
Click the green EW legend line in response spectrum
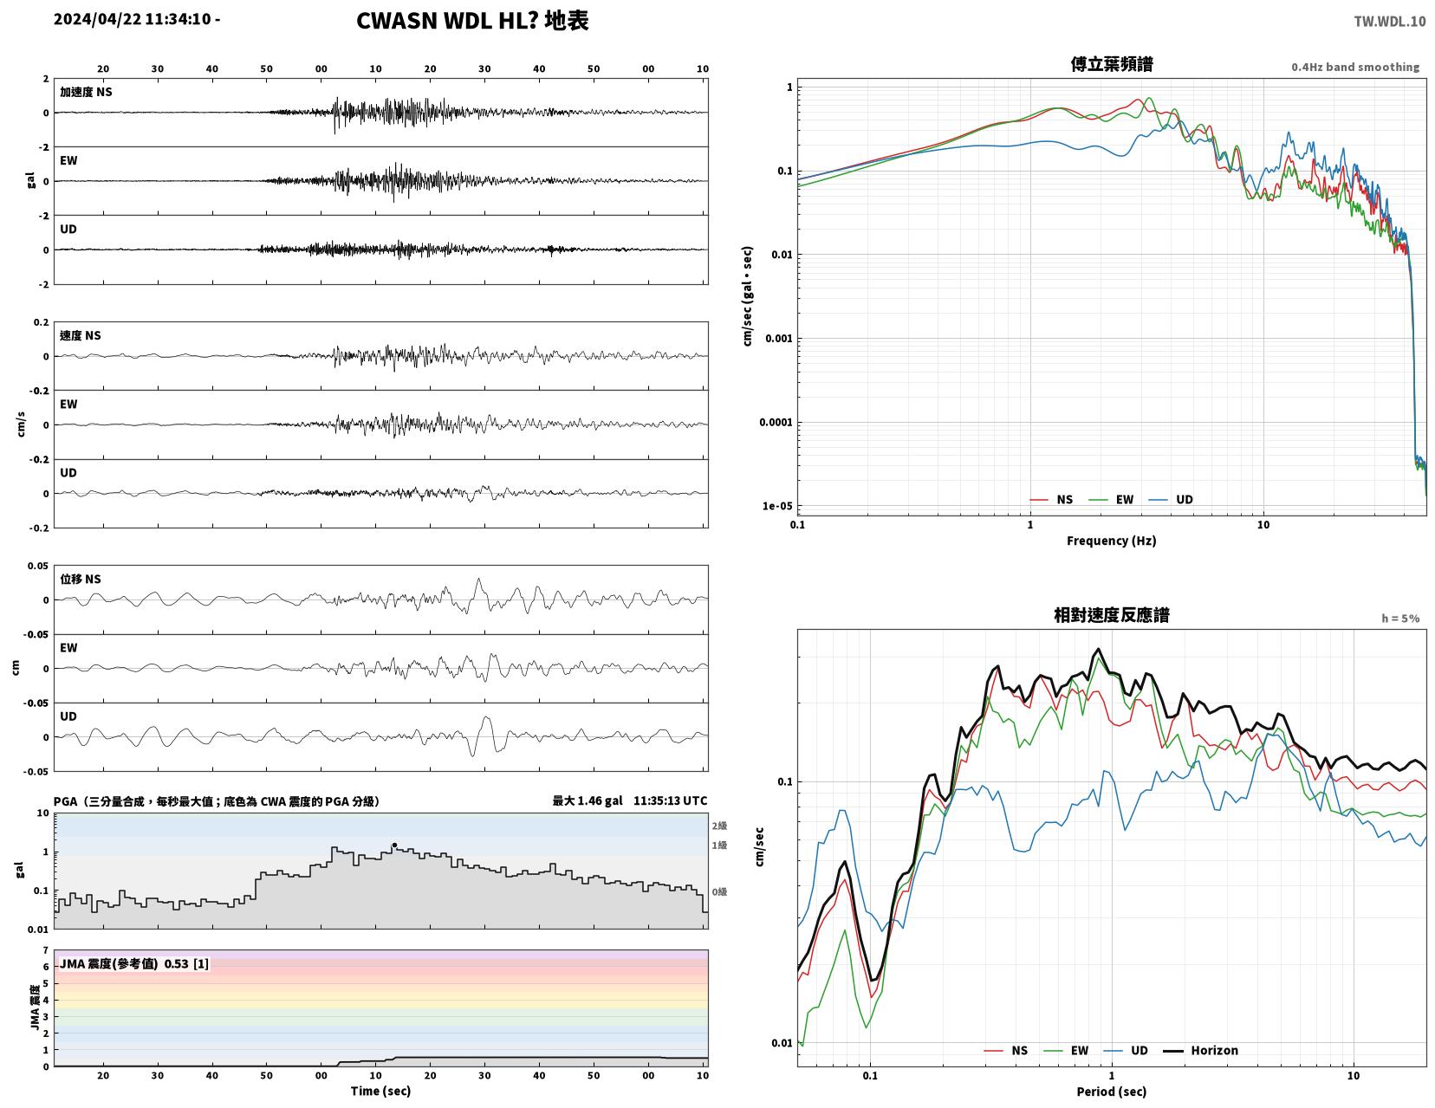[x=1054, y=1051]
